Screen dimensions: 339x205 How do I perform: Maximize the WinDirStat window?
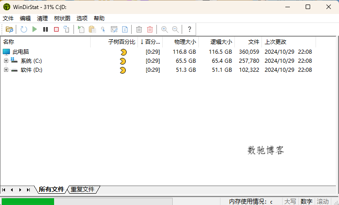[308, 7]
